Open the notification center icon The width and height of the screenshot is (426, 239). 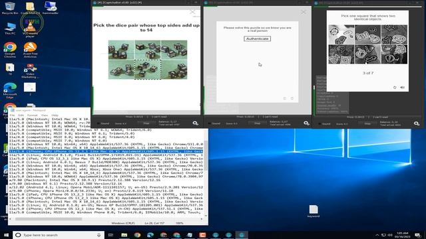(418, 235)
